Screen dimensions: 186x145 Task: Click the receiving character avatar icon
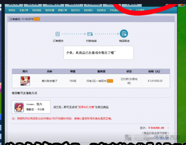[19, 107]
